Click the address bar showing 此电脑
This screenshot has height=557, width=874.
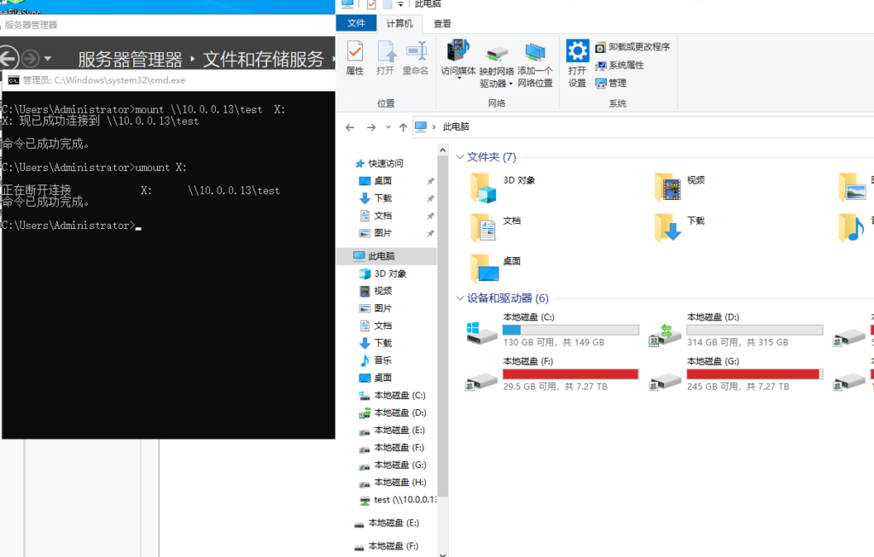click(597, 127)
